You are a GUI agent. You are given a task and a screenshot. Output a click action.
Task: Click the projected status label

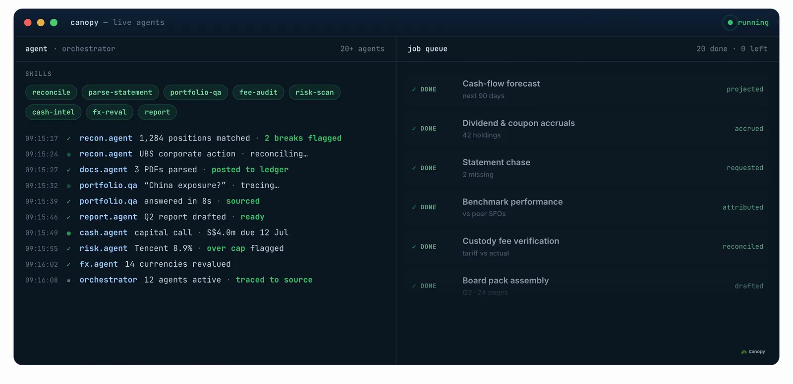745,90
